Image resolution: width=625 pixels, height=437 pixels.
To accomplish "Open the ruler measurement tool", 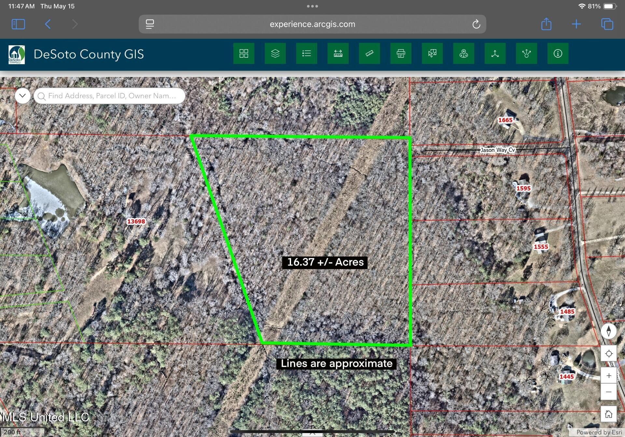I will (x=369, y=53).
